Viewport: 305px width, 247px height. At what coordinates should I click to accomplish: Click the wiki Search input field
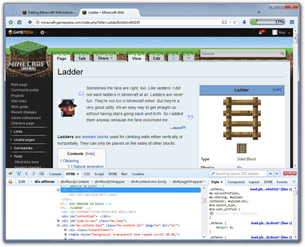(x=240, y=53)
